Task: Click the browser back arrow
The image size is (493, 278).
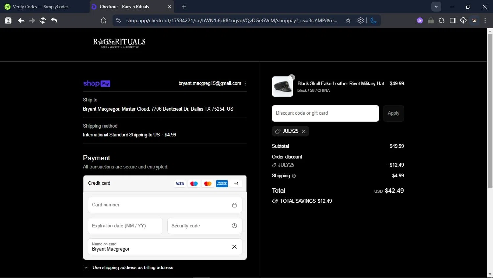Action: click(21, 21)
